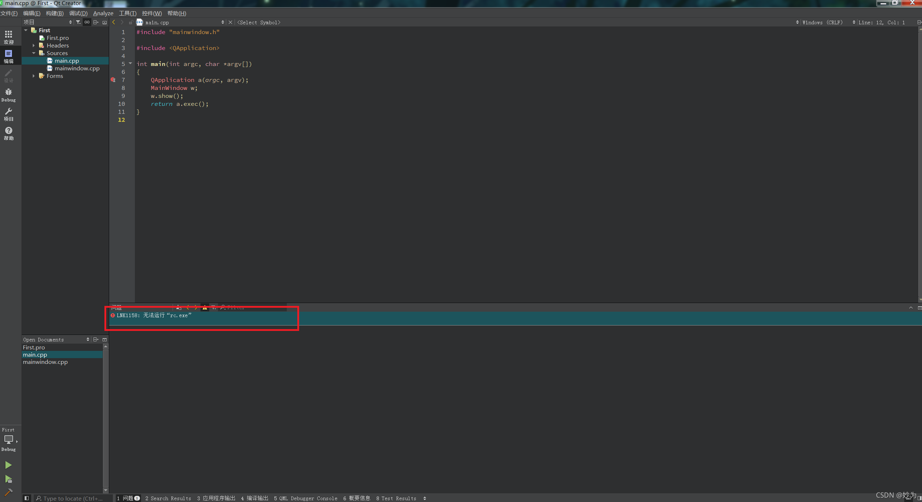This screenshot has width=922, height=502.
Task: Split the project side panel
Action: [x=96, y=22]
